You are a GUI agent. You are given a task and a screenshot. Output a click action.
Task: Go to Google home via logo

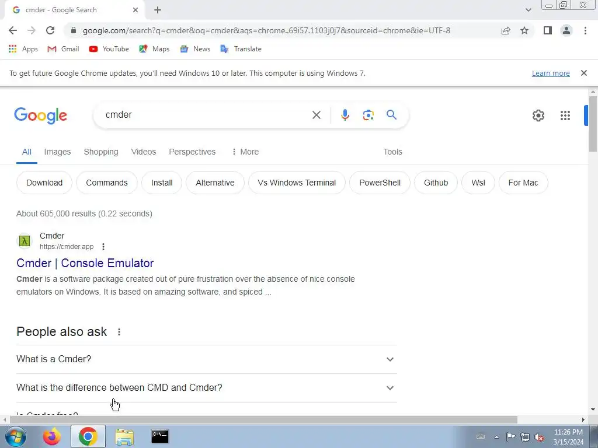click(x=40, y=116)
